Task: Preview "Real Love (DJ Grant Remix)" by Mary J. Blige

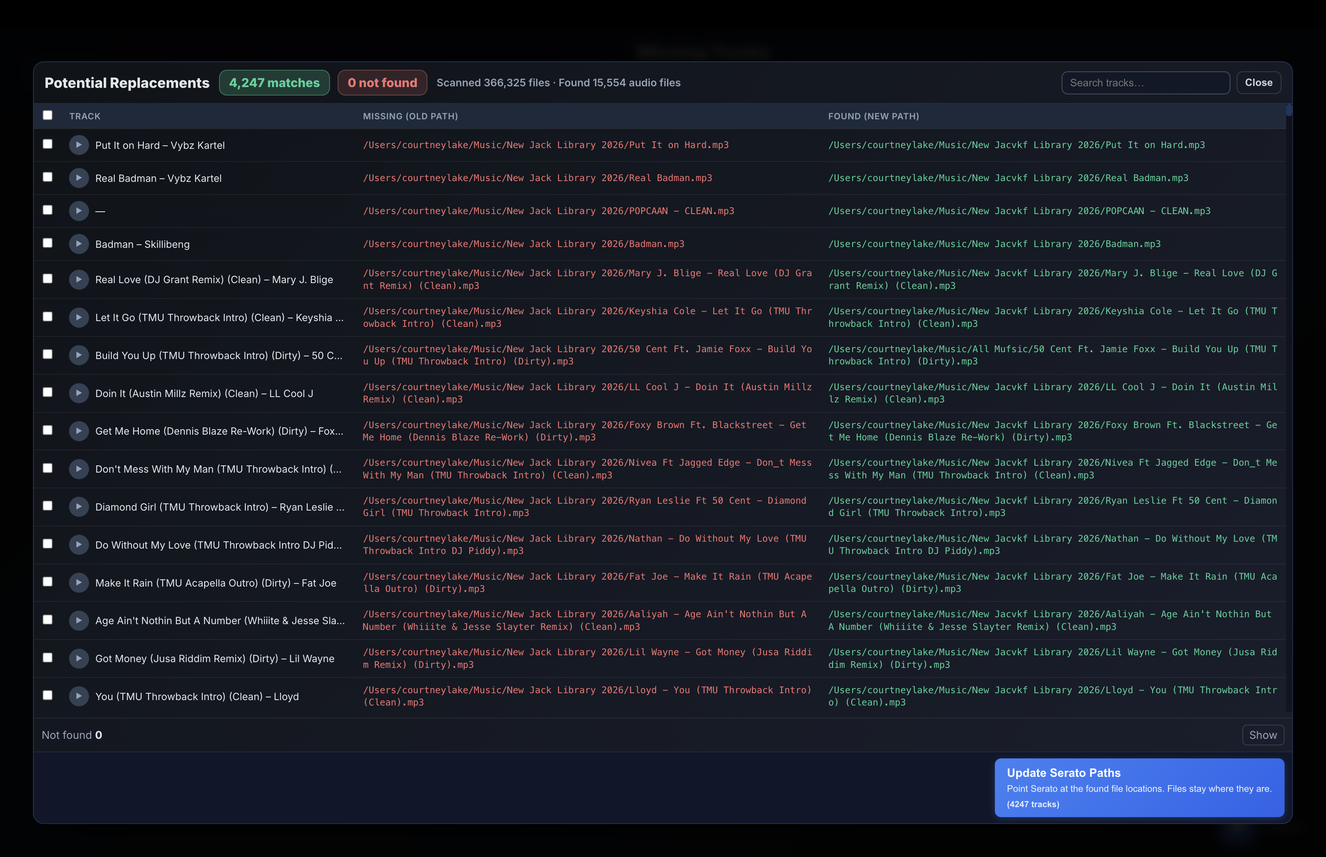Action: [78, 279]
